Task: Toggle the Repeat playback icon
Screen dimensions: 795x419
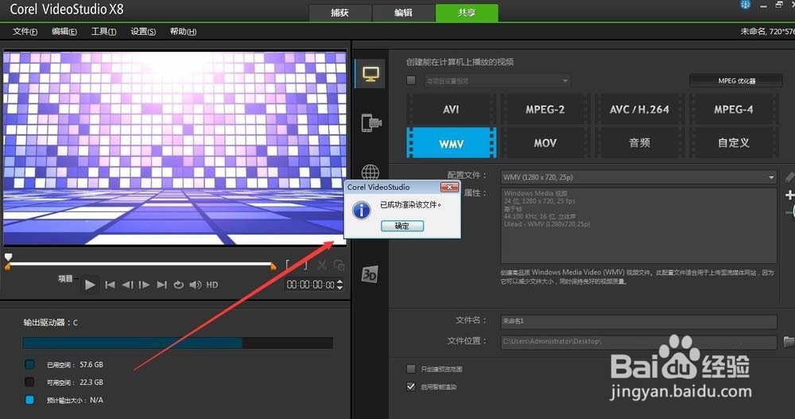Action: pos(178,285)
